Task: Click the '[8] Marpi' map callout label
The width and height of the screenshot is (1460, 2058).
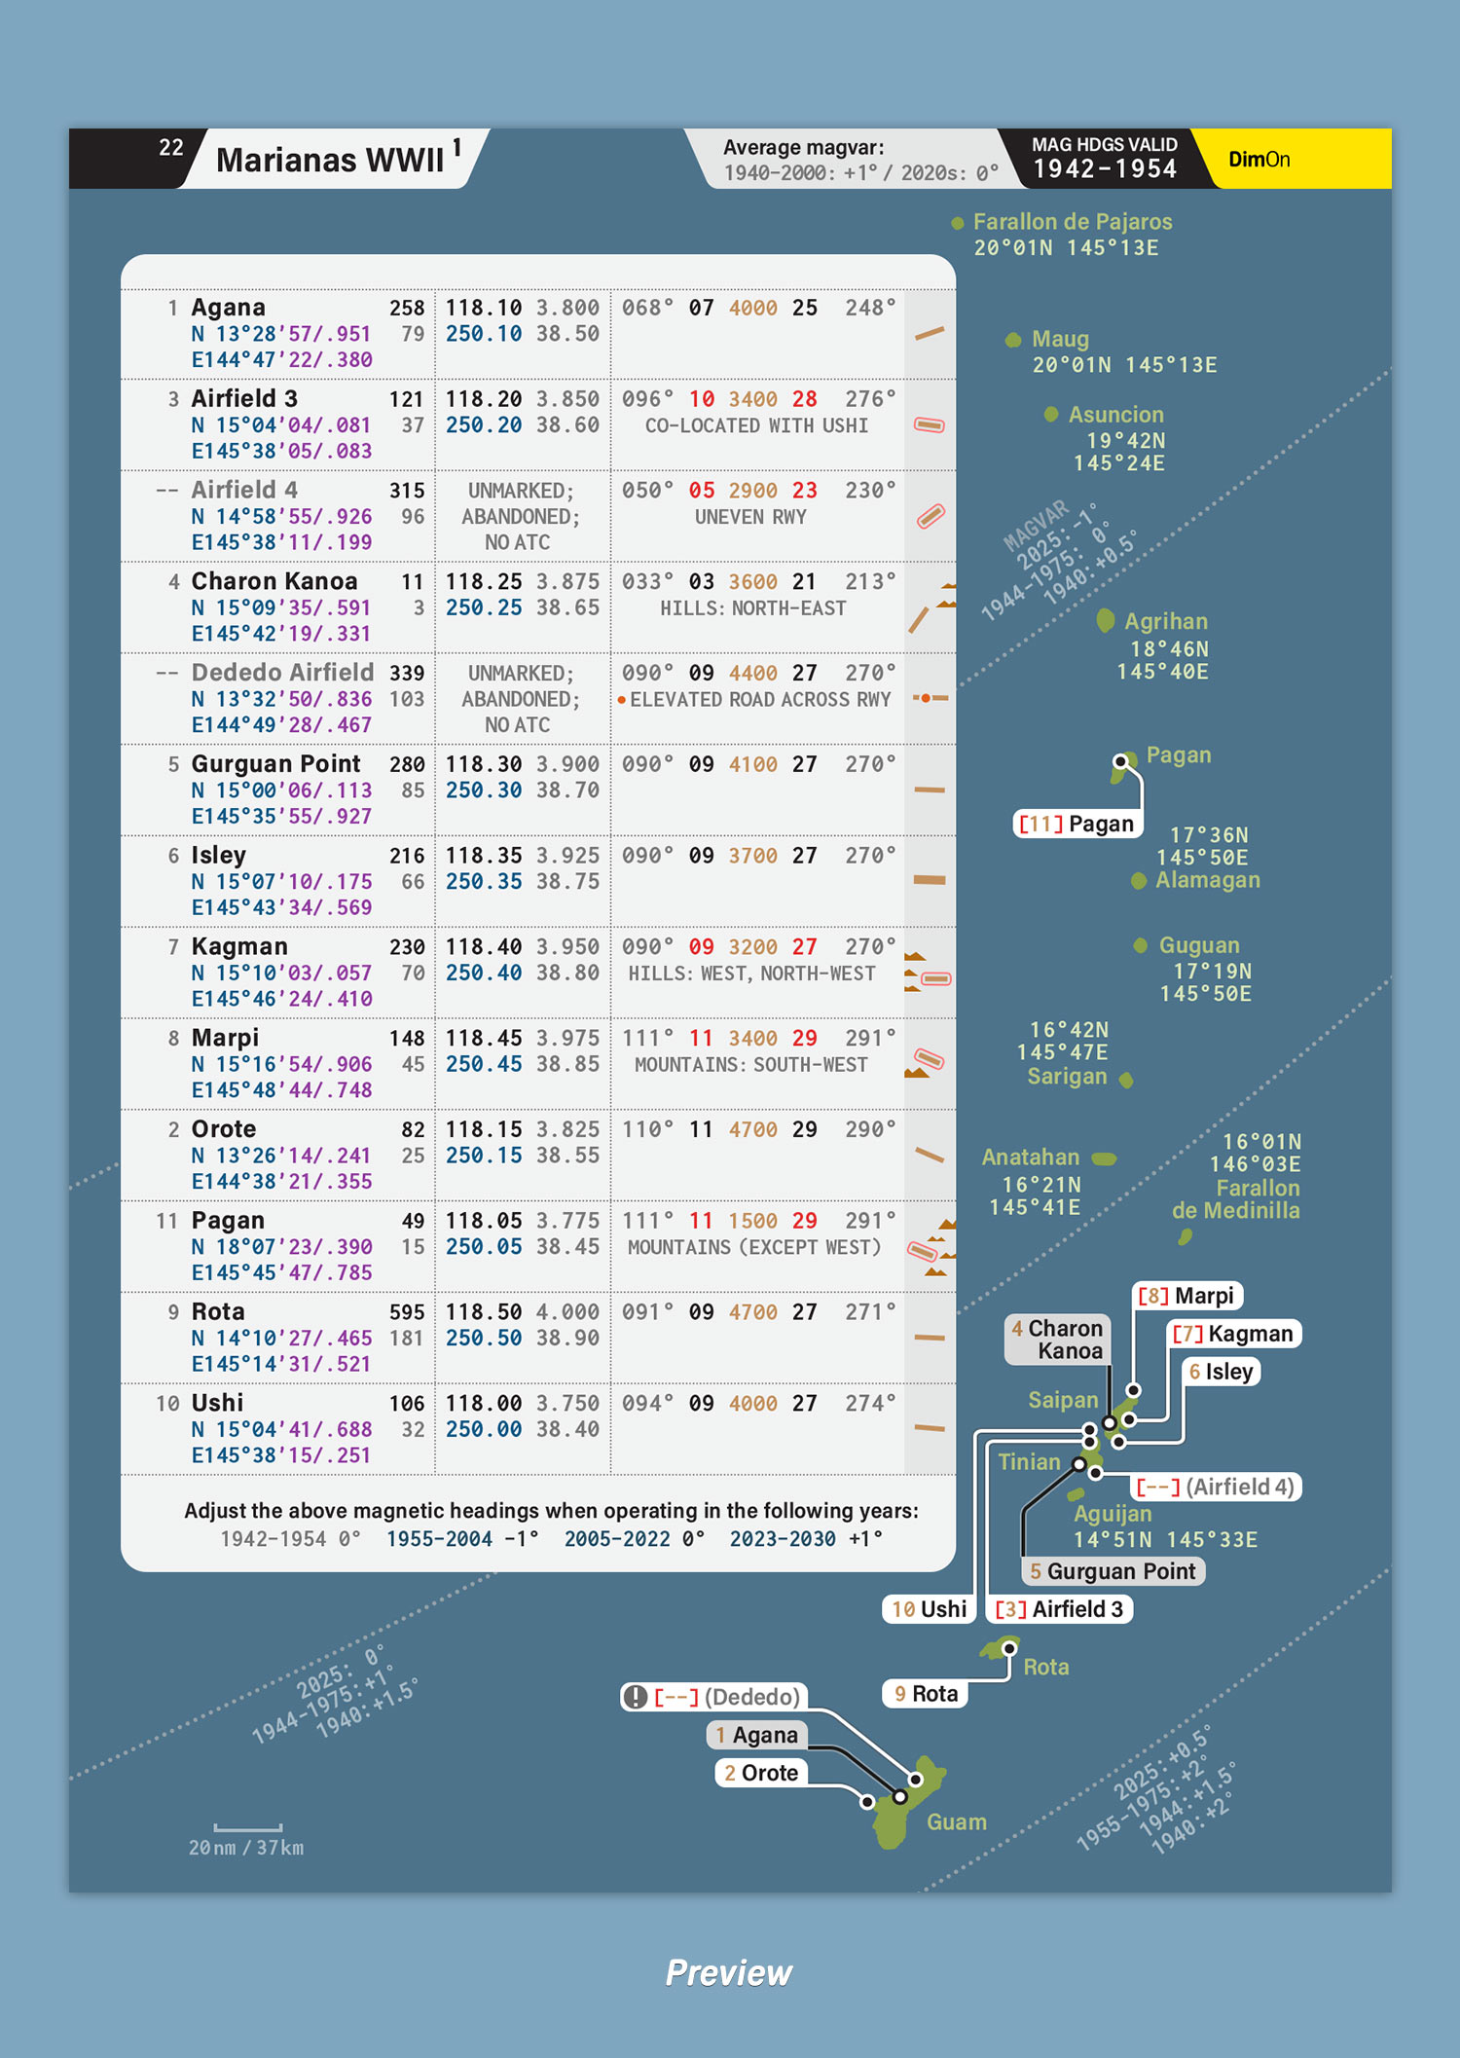Action: [1186, 1296]
